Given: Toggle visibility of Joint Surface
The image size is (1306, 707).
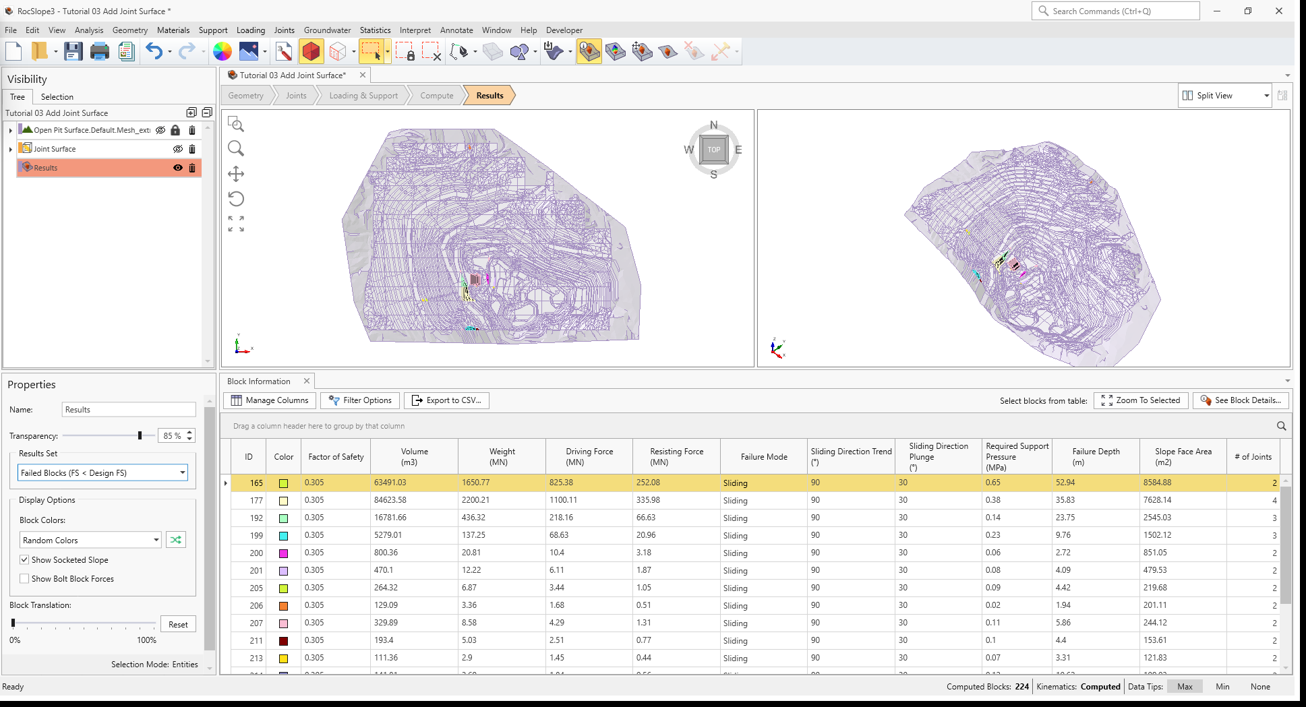Looking at the screenshot, I should tap(178, 149).
